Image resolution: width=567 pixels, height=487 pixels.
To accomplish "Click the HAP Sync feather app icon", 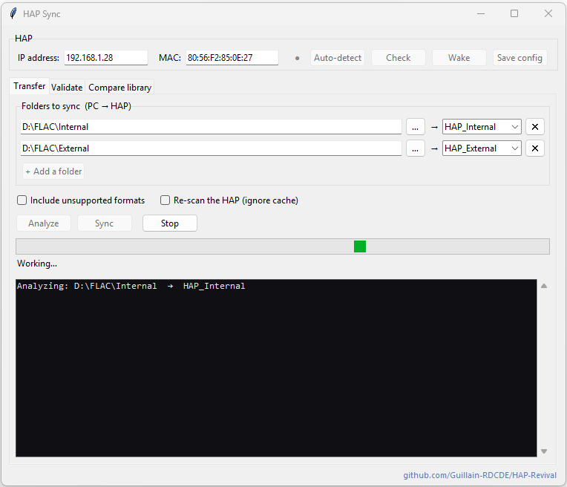I will tap(13, 14).
